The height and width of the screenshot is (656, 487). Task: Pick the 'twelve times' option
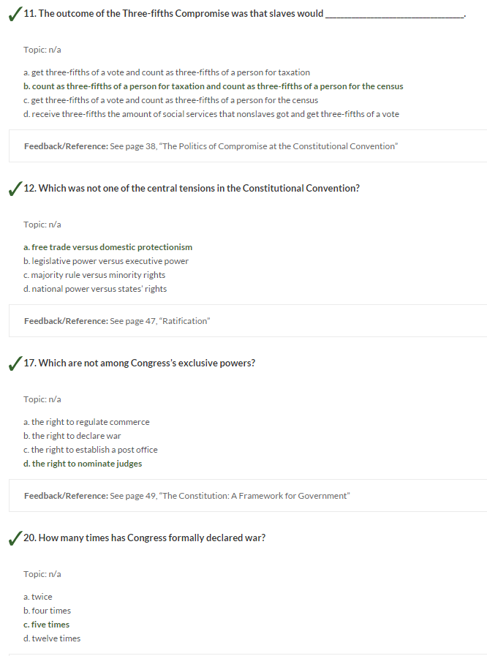tap(52, 638)
